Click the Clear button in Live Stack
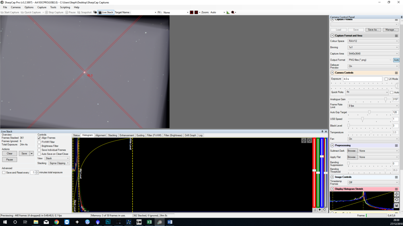This screenshot has height=226, width=403. [x=10, y=153]
